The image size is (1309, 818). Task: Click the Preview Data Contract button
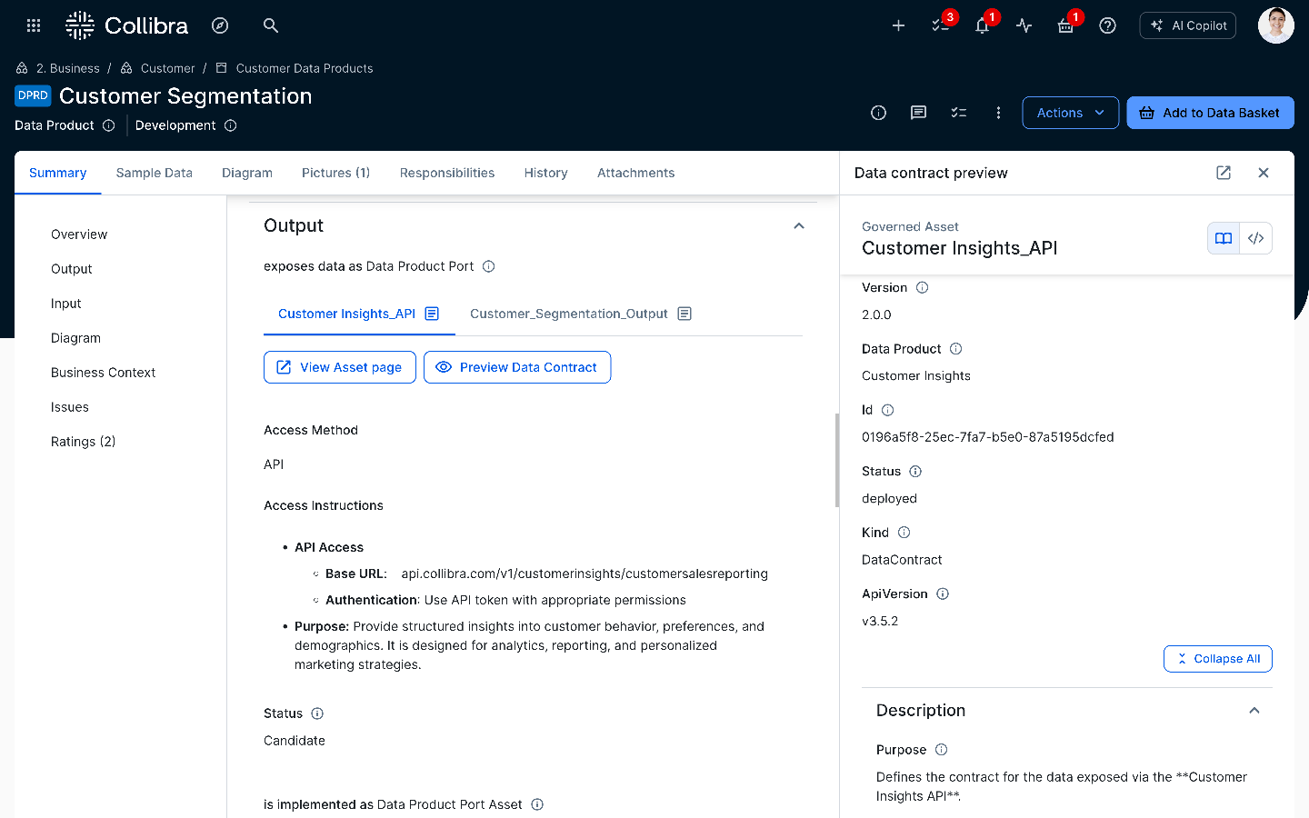(x=516, y=367)
